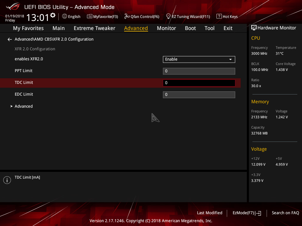Open the Tool tab
Viewport: 302px width, 226px height.
pyautogui.click(x=209, y=28)
